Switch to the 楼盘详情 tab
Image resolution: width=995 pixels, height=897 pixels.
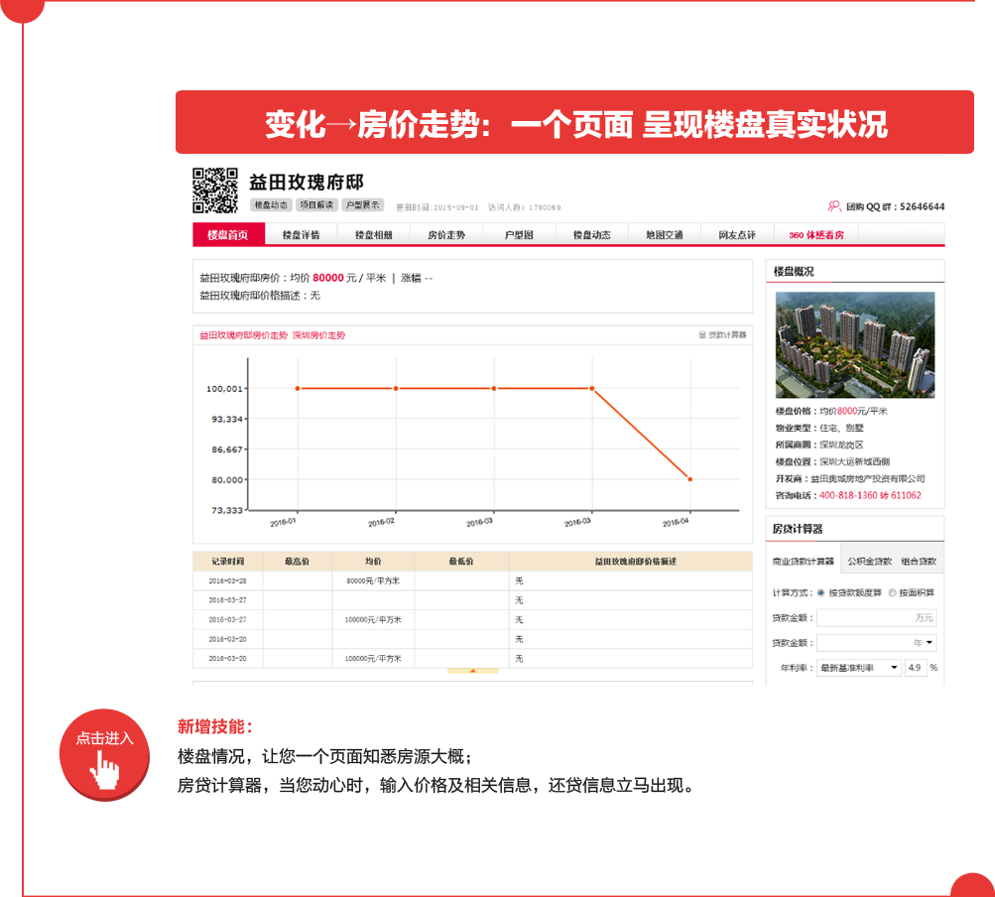tap(302, 235)
